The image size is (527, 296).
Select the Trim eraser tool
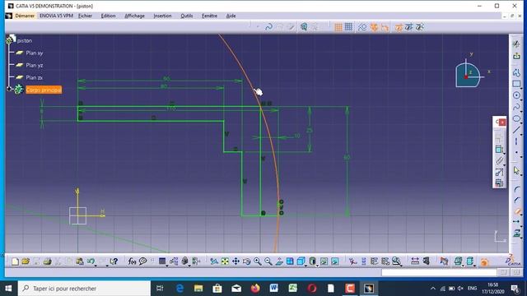tap(517, 211)
